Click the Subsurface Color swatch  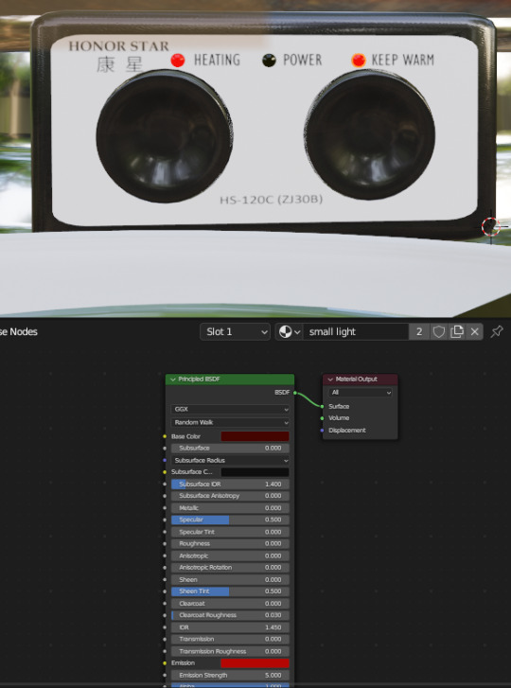[255, 472]
